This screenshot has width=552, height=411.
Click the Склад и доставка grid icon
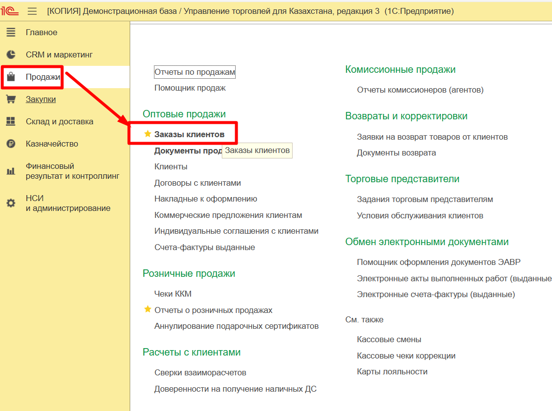click(x=10, y=122)
